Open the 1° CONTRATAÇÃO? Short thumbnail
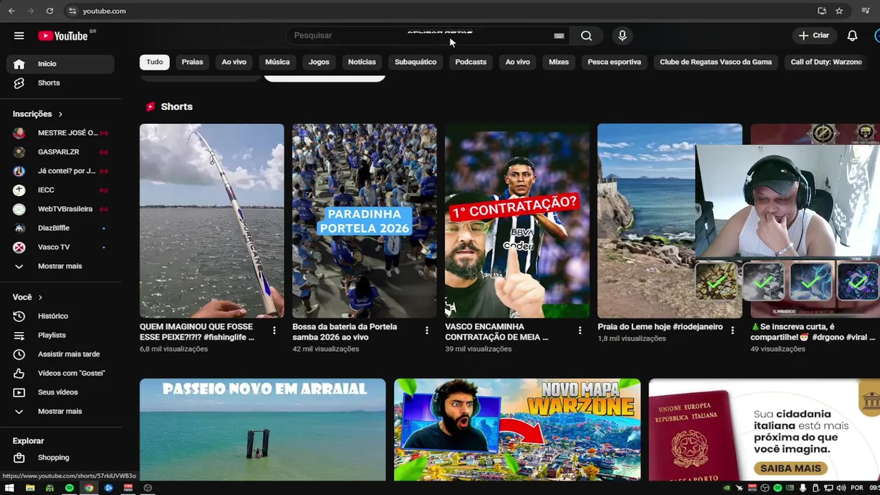The width and height of the screenshot is (880, 495). coord(517,221)
